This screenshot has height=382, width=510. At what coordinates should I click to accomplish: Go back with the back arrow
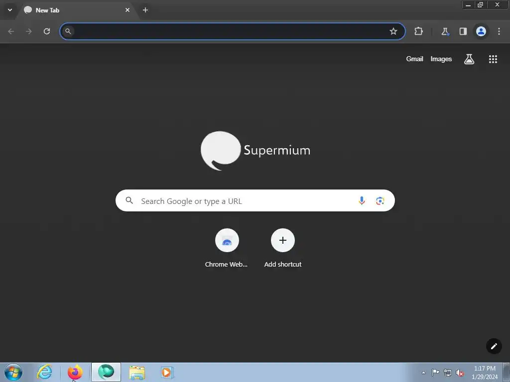11,31
